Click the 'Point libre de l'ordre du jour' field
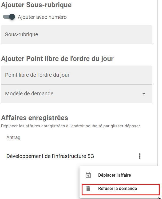162x199 pixels. tap(76, 75)
